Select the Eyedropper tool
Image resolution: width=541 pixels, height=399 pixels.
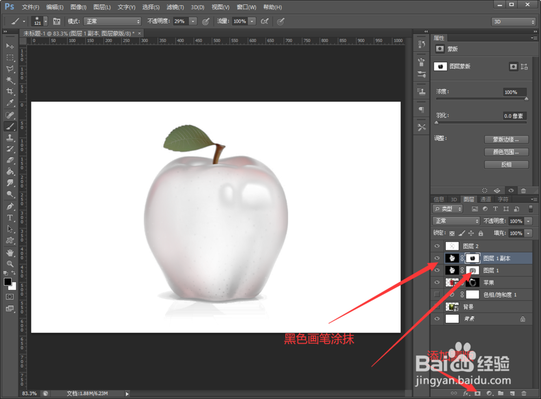tap(10, 103)
